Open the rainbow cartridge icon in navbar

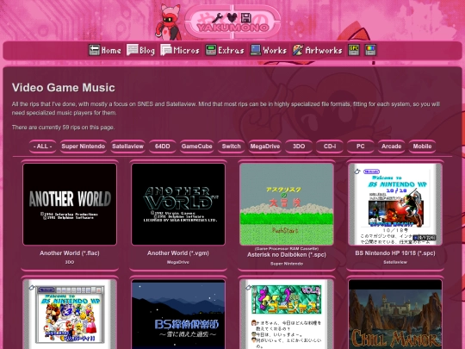pos(370,50)
